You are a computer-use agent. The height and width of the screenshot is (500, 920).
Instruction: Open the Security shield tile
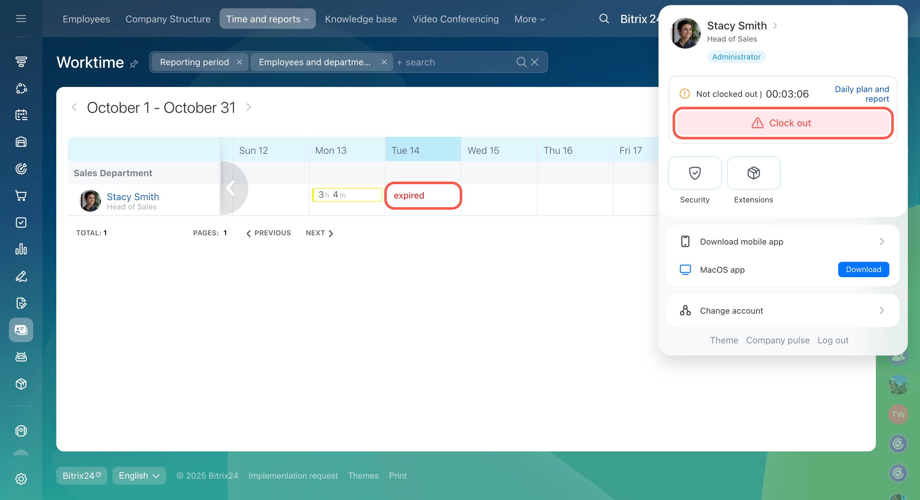pos(694,173)
